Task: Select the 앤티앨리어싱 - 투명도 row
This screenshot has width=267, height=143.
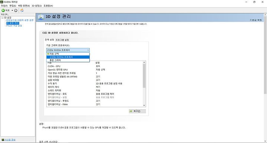Action: [95, 101]
